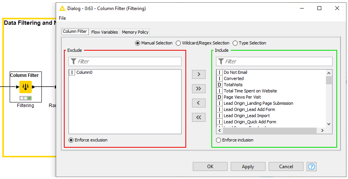The height and width of the screenshot is (179, 348).
Task: Click the double left arrow remove-all button
Action: coord(199,117)
